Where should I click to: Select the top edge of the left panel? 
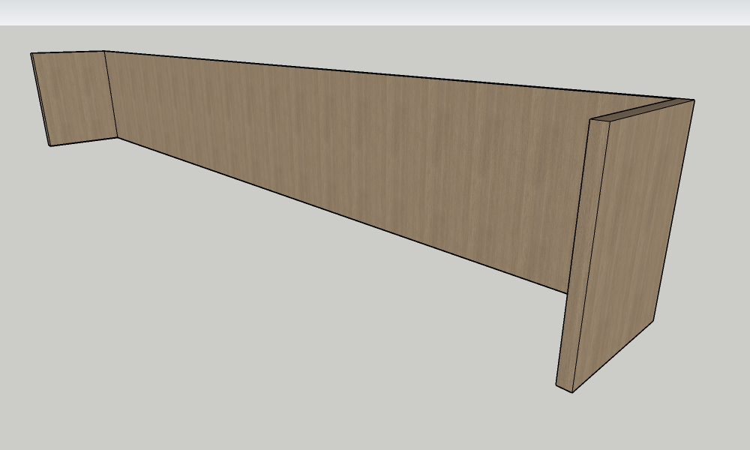[x=67, y=52]
